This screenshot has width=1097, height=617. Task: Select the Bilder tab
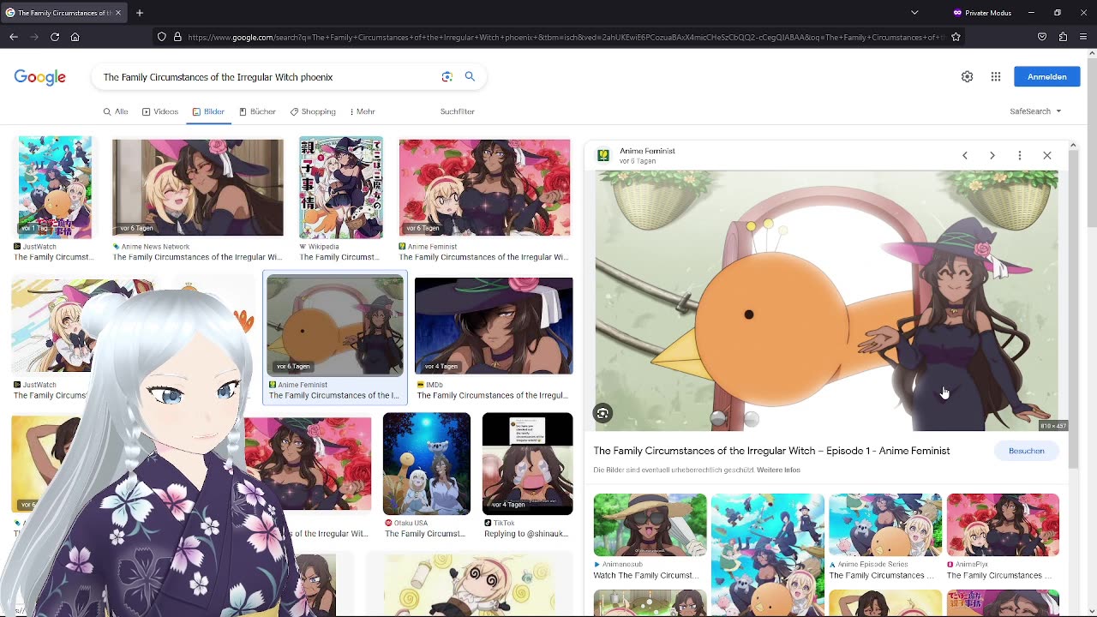point(208,111)
